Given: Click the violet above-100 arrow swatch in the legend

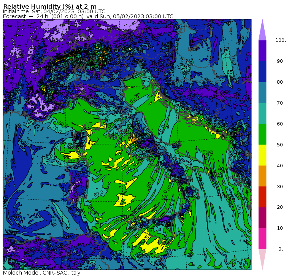Looking at the screenshot, I should coord(262,30).
